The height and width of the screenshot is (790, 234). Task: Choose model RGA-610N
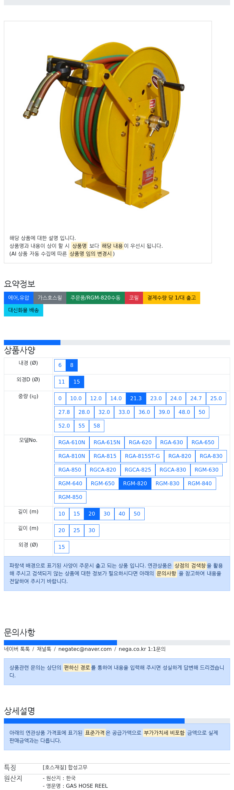pyautogui.click(x=71, y=442)
